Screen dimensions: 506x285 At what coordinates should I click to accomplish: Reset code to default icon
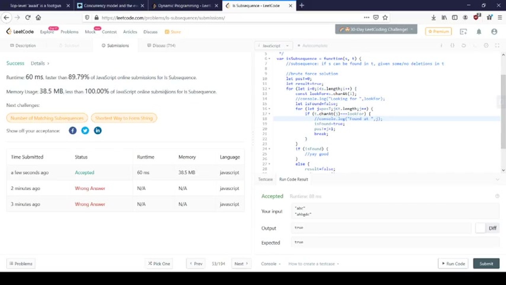[464, 46]
